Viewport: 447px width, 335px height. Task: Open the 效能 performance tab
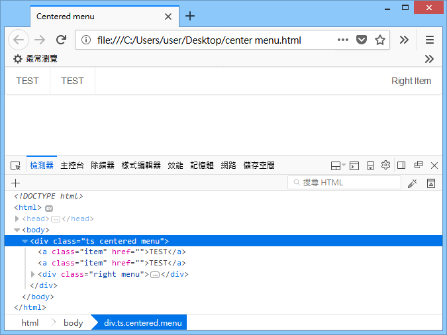point(175,166)
